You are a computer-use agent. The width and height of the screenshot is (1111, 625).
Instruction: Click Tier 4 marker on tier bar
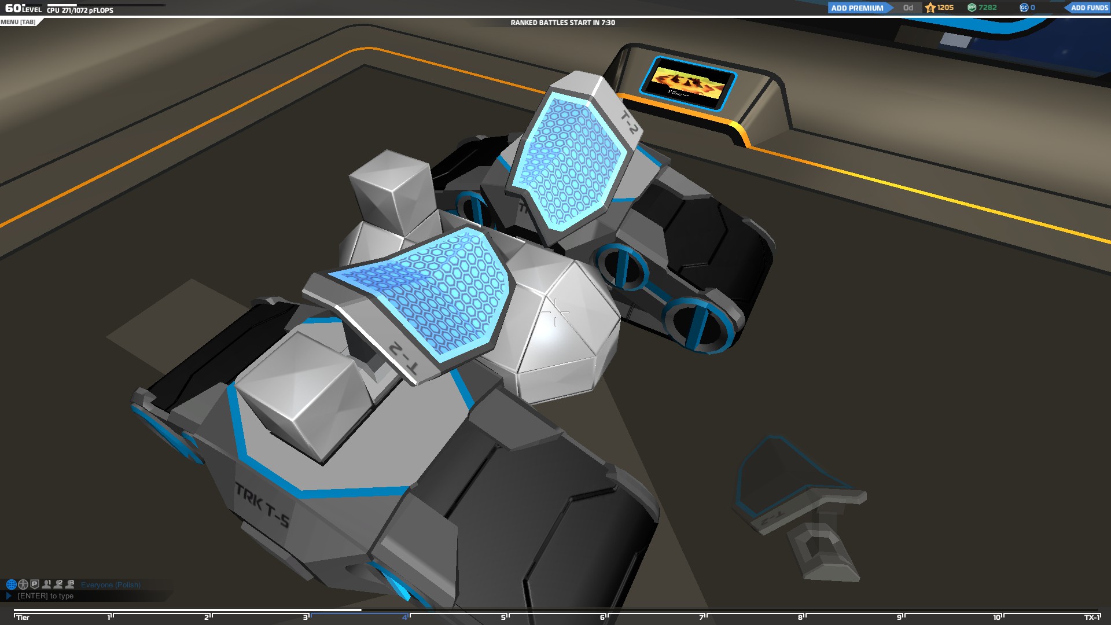[x=405, y=617]
